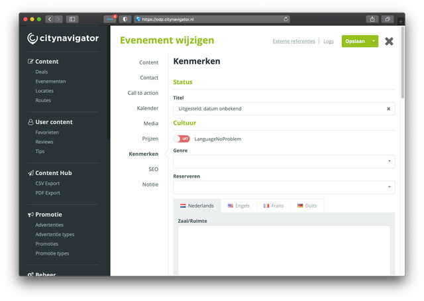Click the User content person icon
Viewport: 424px width, 301px height.
coord(30,122)
